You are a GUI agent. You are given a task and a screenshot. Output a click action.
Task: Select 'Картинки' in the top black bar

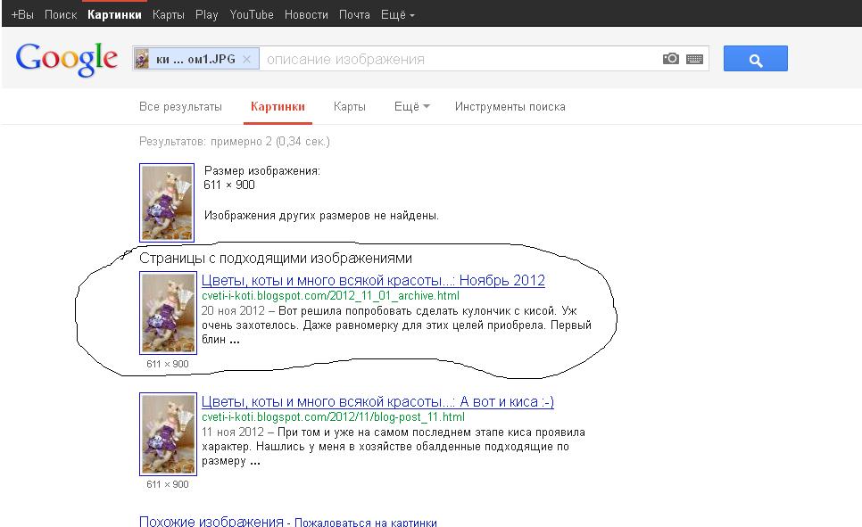[x=114, y=15]
